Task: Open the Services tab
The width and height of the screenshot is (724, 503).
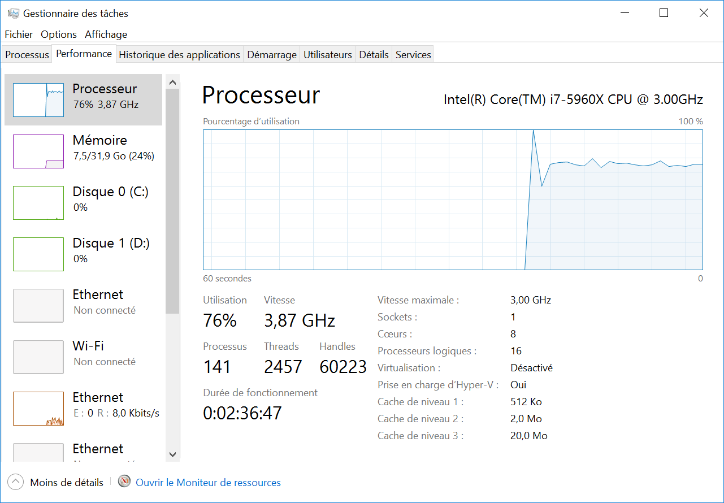Action: (413, 55)
